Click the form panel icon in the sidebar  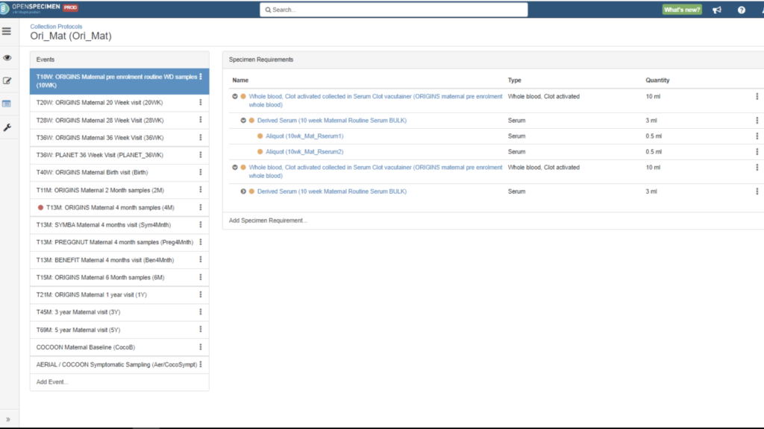coord(7,102)
